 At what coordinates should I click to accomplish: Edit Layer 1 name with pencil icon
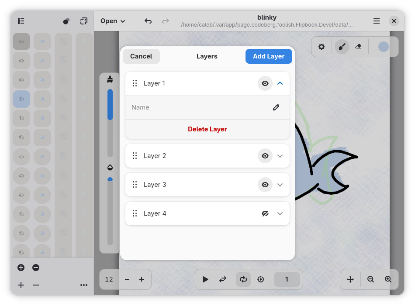[x=276, y=107]
